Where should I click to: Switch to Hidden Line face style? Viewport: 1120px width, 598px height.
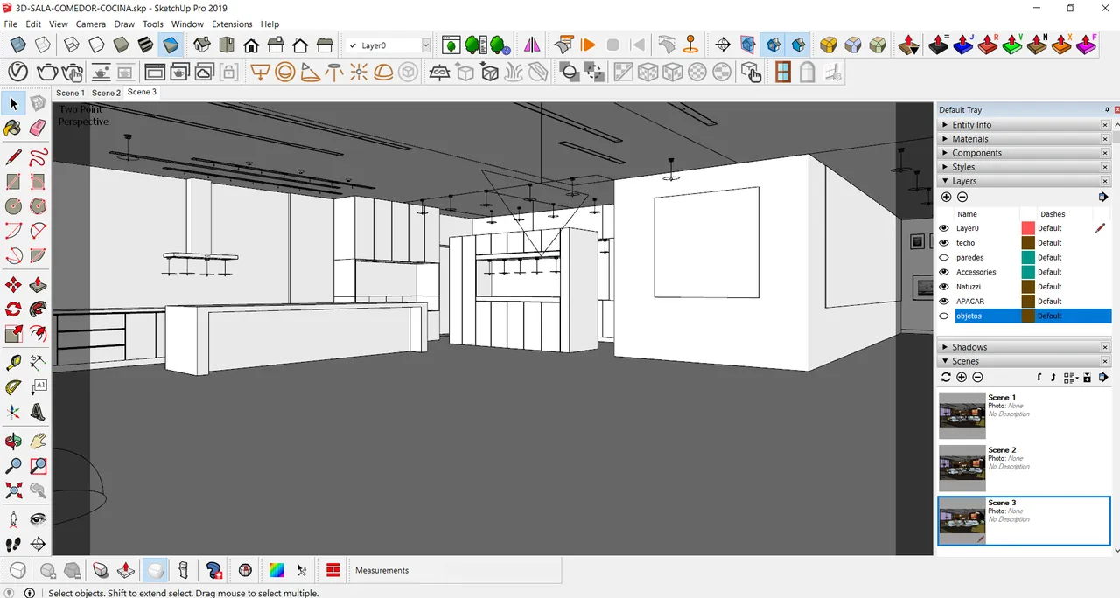pos(96,45)
